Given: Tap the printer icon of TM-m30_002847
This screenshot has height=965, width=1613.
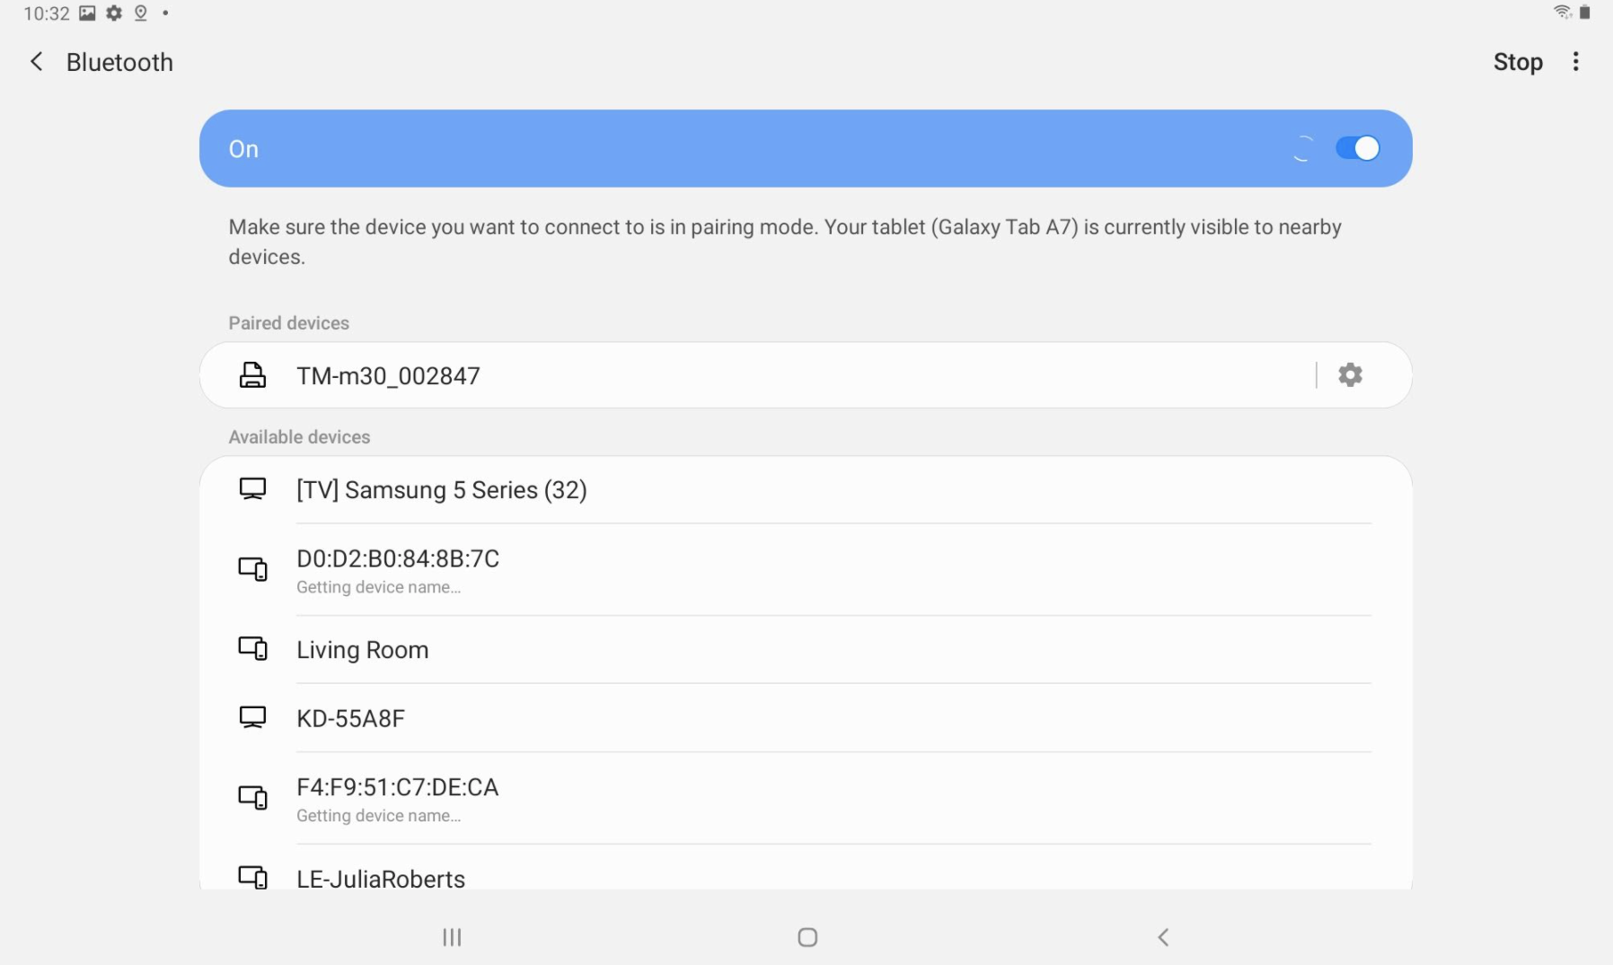Looking at the screenshot, I should (252, 375).
